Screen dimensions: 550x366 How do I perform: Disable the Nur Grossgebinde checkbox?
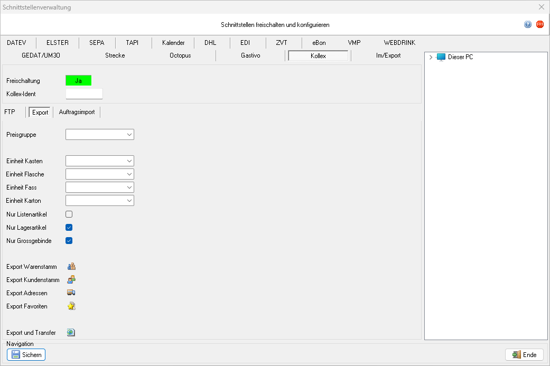[x=69, y=241]
